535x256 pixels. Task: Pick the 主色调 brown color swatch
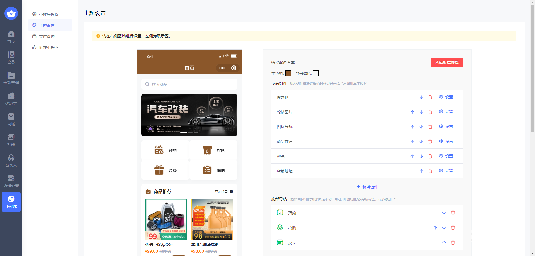coord(288,73)
